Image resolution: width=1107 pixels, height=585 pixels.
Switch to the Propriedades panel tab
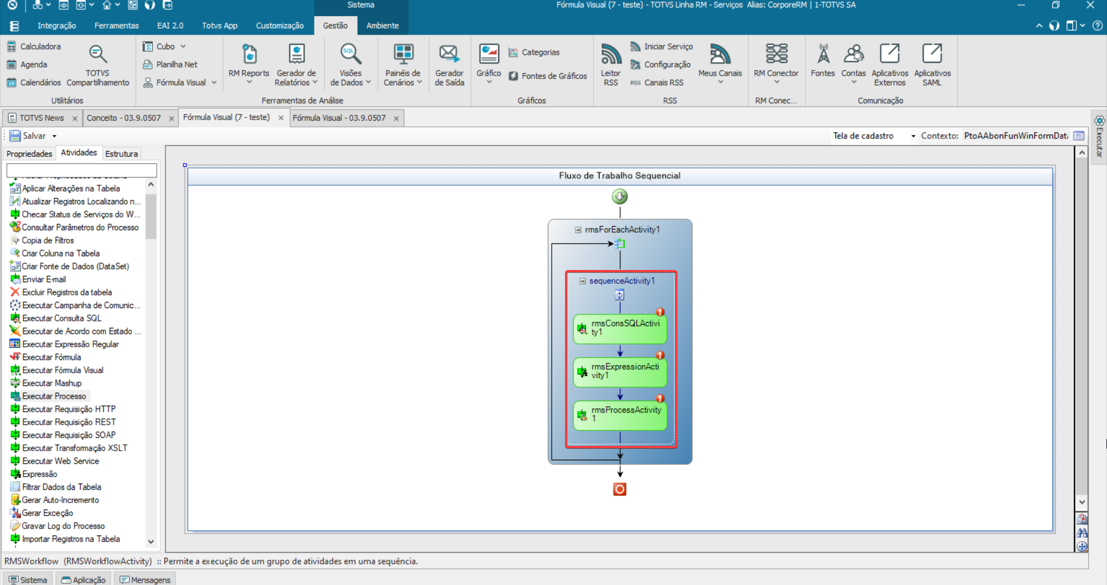(29, 153)
